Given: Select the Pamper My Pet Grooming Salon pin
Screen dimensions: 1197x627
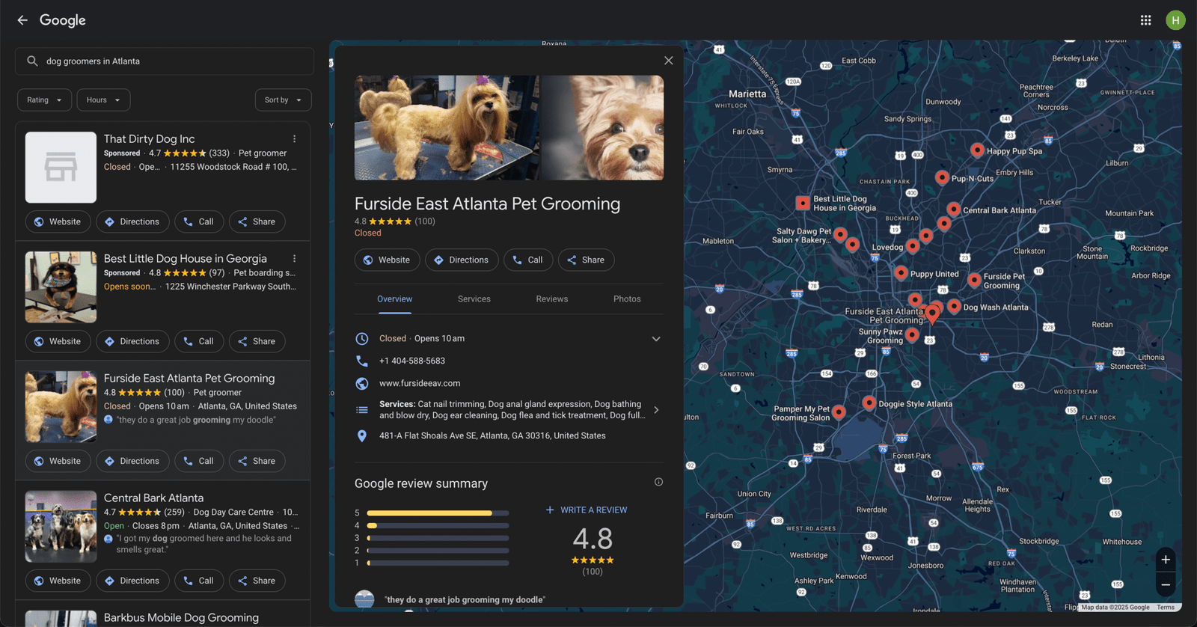Looking at the screenshot, I should pos(839,412).
